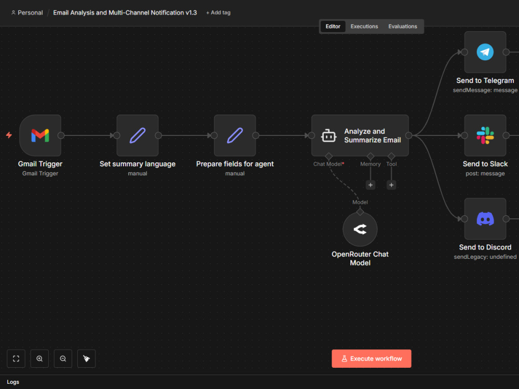Click the Tool diamond connector
The height and width of the screenshot is (389, 519).
pos(391,156)
